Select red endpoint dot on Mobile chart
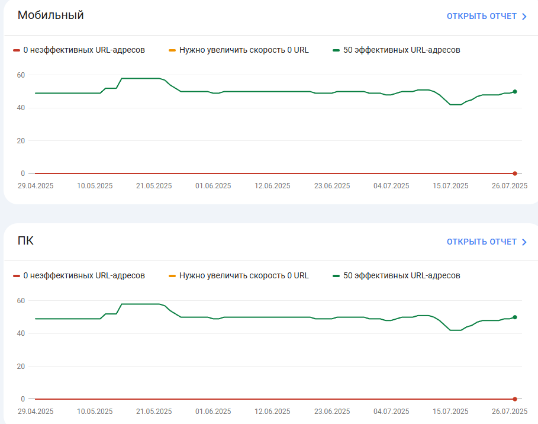The height and width of the screenshot is (424, 538). [515, 174]
